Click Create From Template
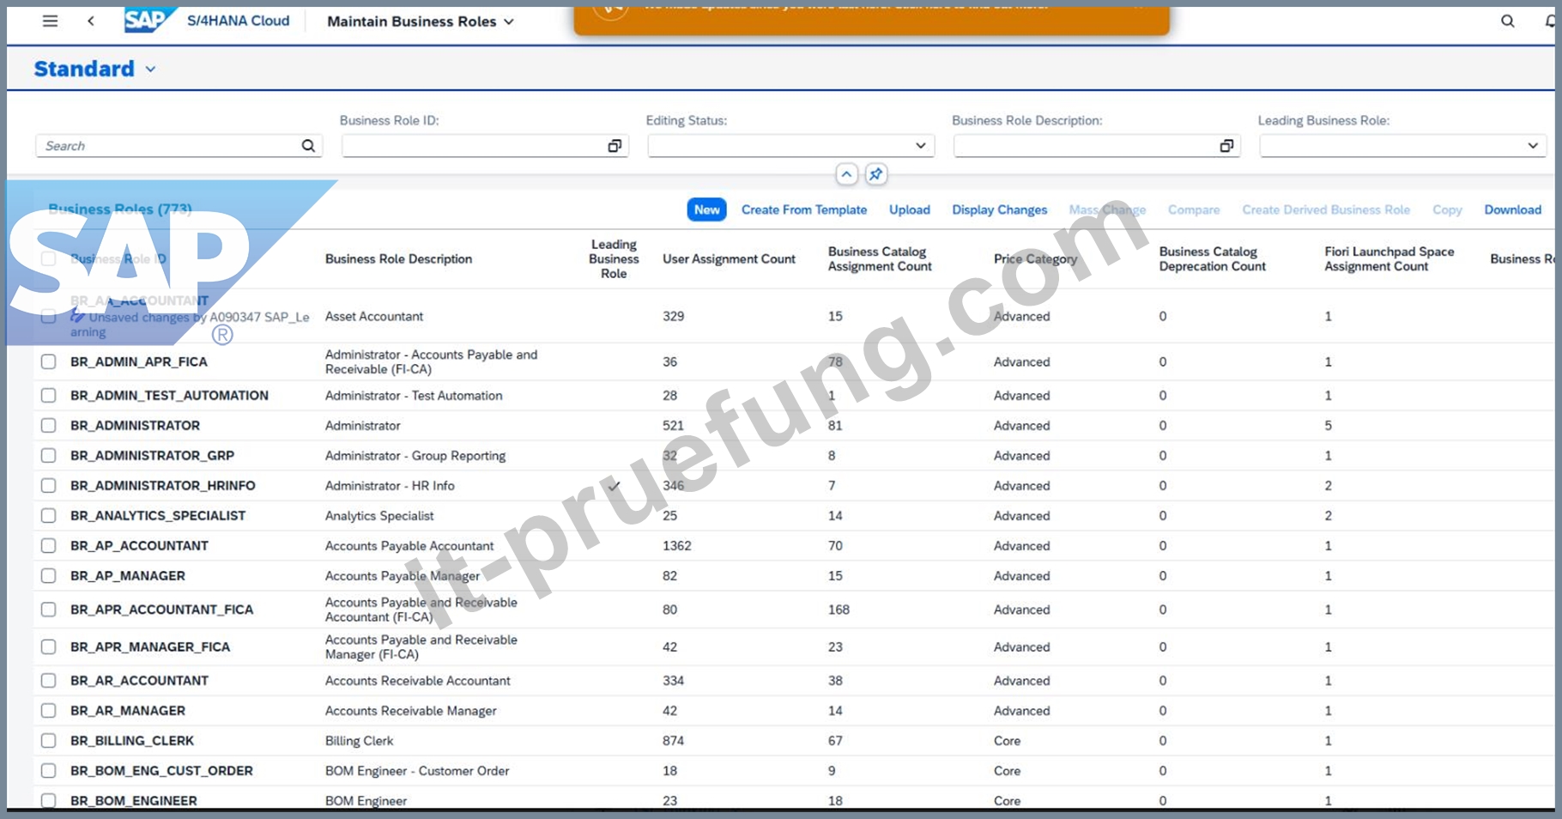The image size is (1562, 819). pyautogui.click(x=804, y=210)
